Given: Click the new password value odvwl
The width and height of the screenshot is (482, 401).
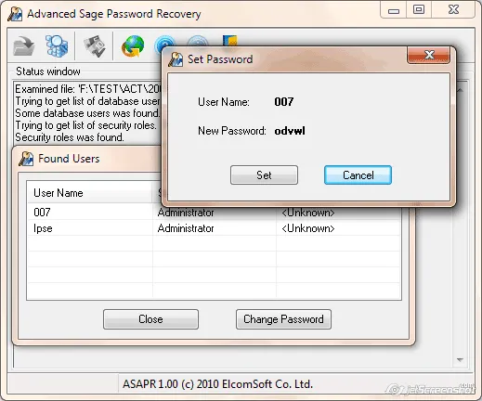Looking at the screenshot, I should click(290, 131).
